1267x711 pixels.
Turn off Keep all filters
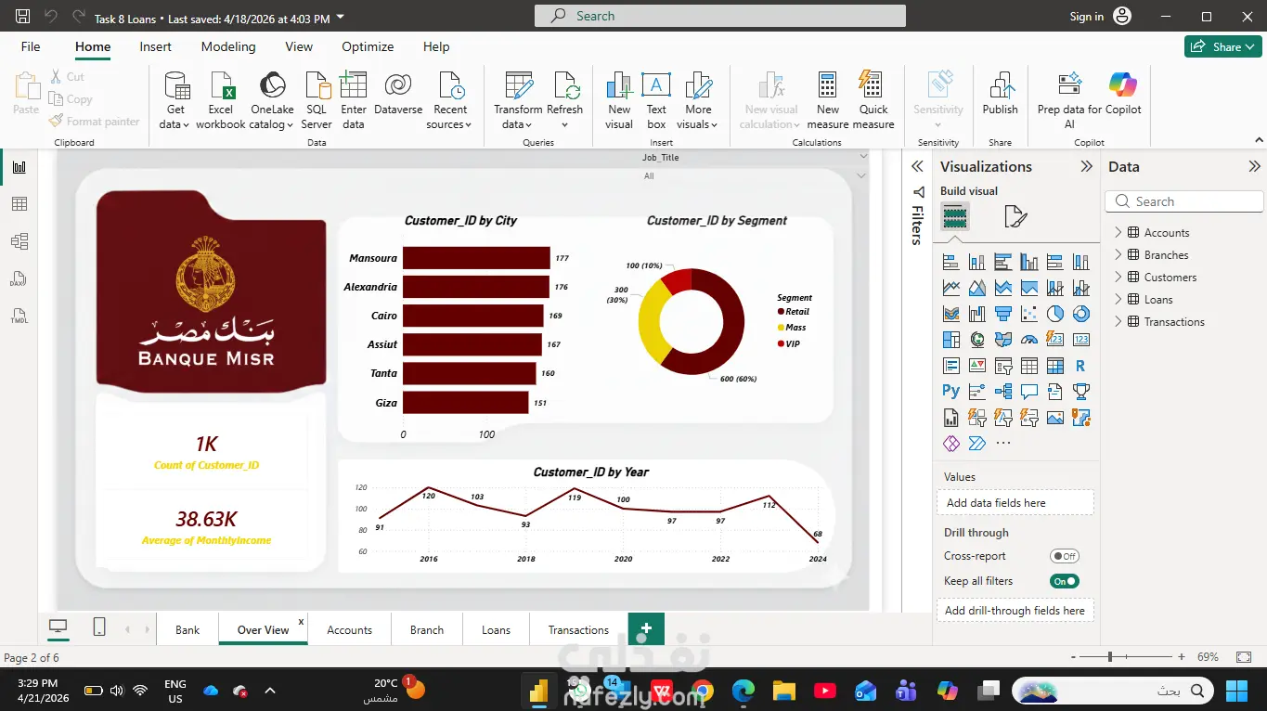(1064, 581)
